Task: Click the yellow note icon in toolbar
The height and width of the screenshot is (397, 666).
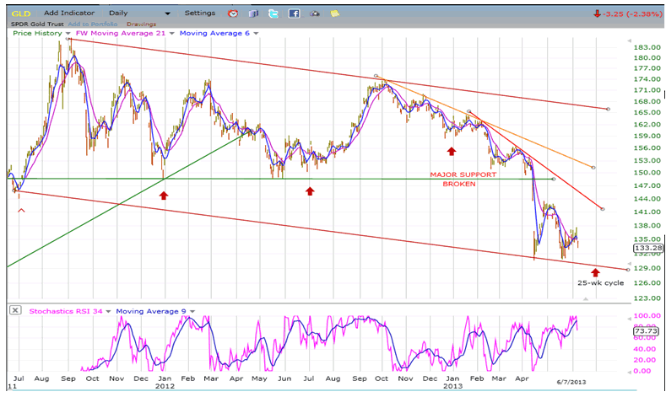Action: (335, 13)
